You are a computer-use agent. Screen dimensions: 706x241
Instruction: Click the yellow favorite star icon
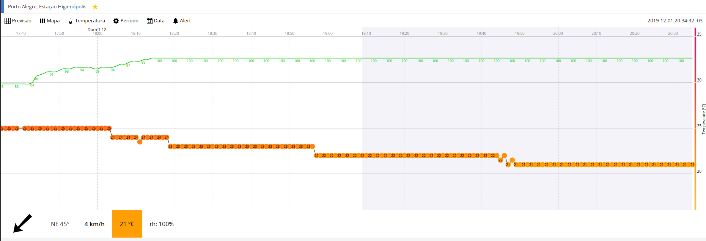[x=95, y=7]
